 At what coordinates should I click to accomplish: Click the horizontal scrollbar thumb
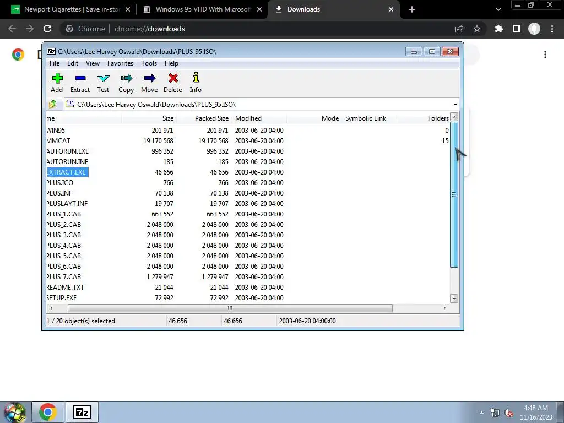[x=230, y=308]
